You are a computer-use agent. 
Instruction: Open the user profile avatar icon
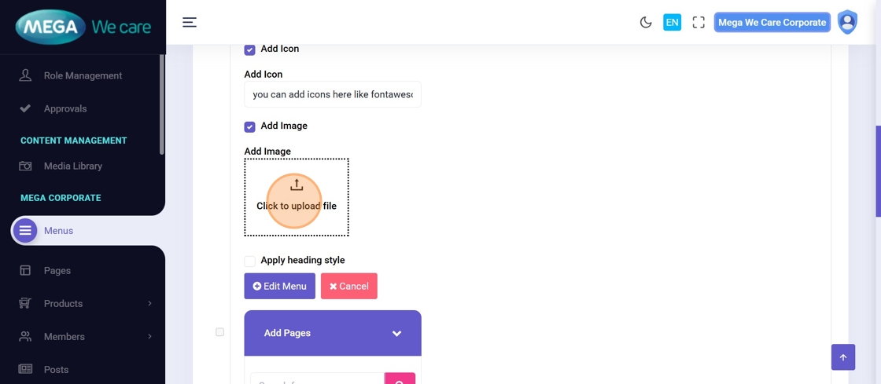(x=847, y=22)
